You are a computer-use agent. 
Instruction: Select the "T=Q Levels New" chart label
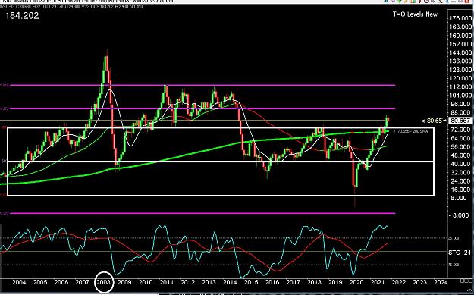[x=415, y=14]
